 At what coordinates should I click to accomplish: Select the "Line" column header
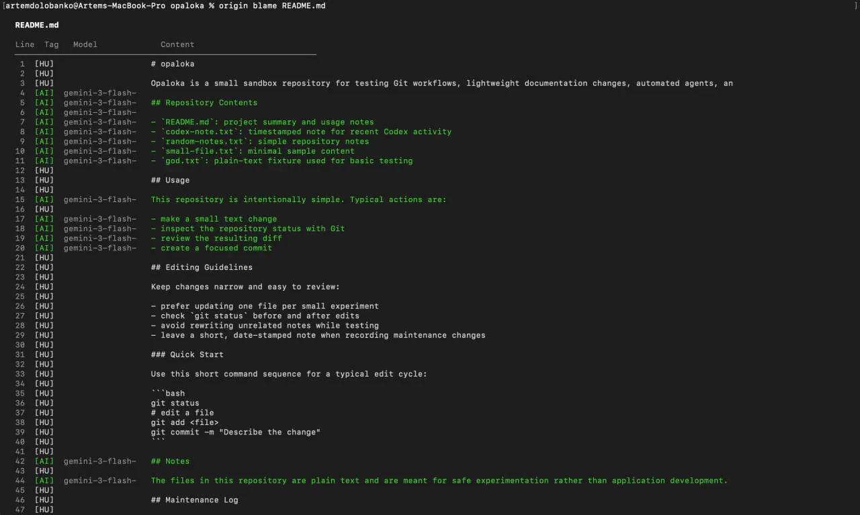coord(25,44)
